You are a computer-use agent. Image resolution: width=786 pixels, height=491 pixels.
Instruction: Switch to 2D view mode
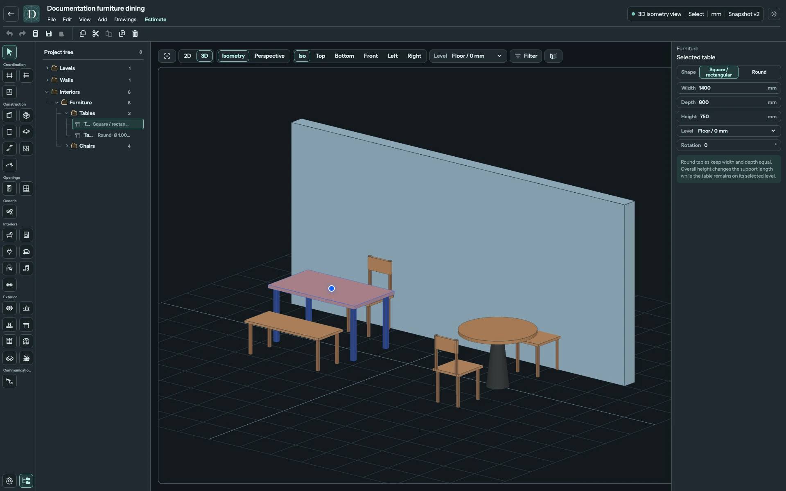pyautogui.click(x=187, y=56)
